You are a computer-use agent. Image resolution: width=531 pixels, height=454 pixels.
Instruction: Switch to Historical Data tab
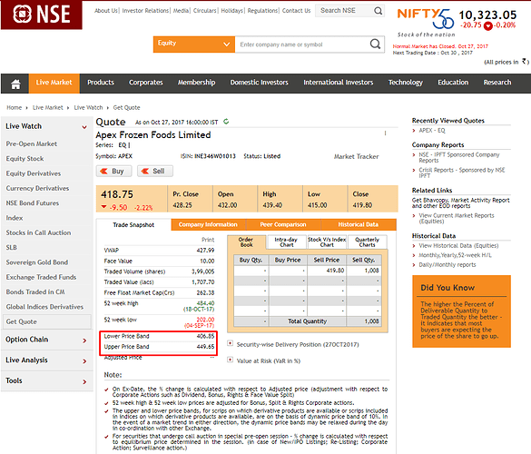358,224
